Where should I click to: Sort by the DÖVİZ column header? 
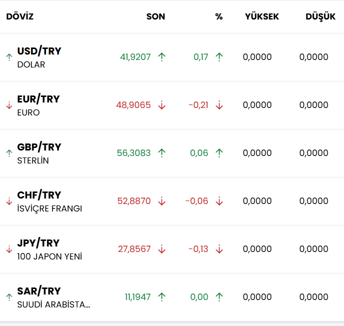(x=20, y=16)
